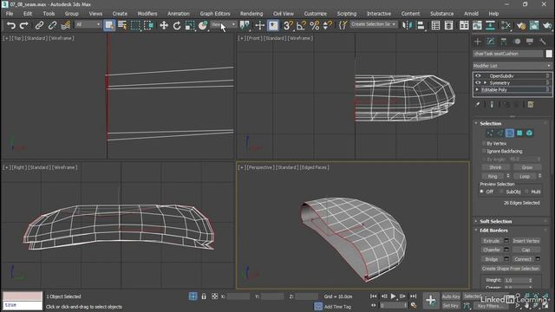Expand the Editable Poly stack entry
Screen dimensions: 555x312
(x=477, y=90)
